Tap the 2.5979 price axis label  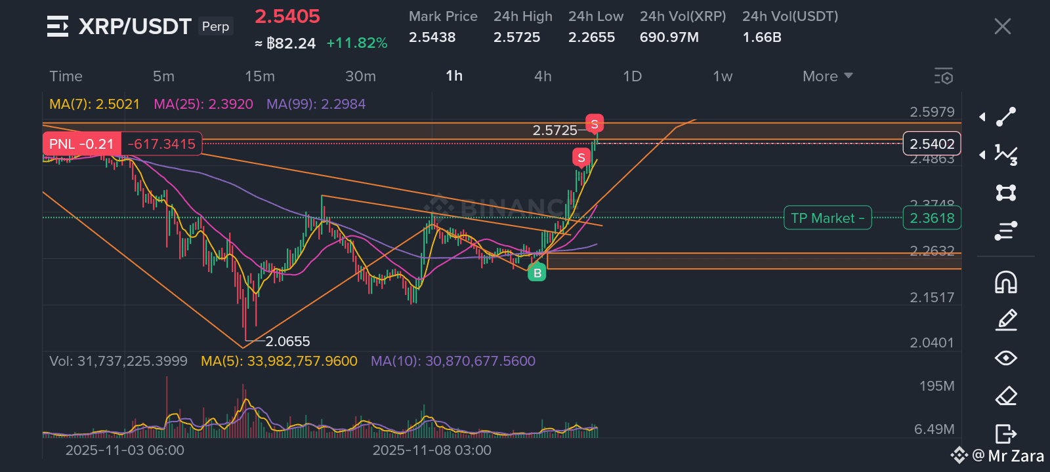[x=932, y=112]
